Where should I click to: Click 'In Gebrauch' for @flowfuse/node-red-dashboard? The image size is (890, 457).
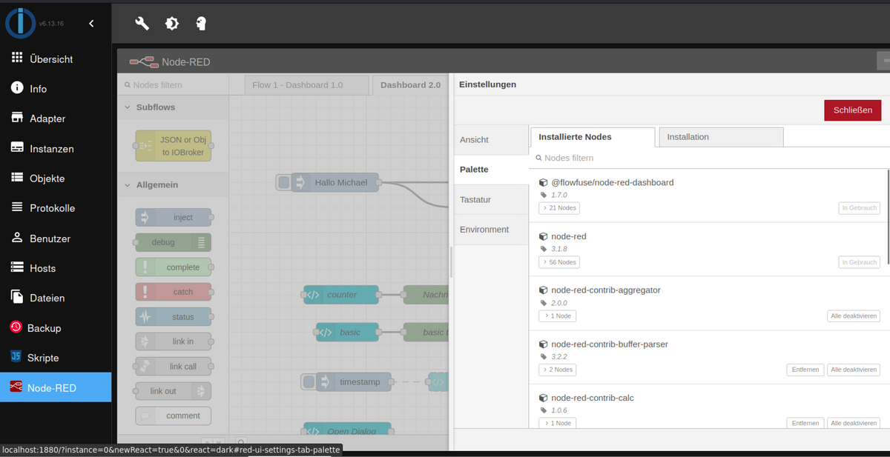860,208
